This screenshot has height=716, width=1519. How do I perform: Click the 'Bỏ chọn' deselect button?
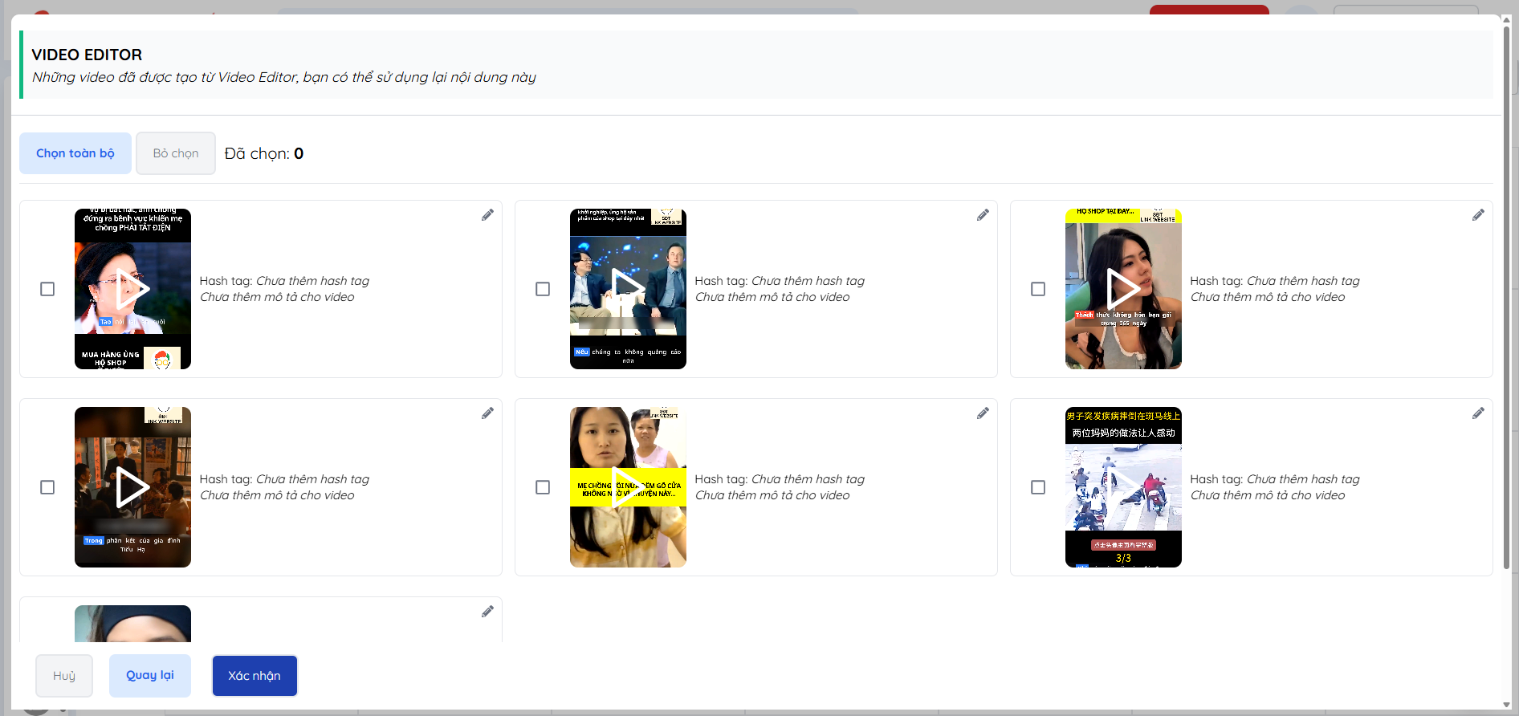pyautogui.click(x=176, y=153)
